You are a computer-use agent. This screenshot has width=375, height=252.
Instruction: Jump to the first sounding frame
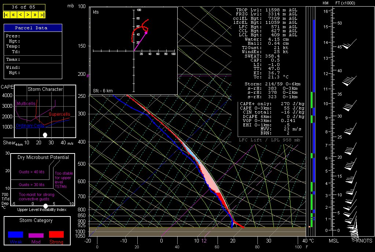pyautogui.click(x=6, y=15)
